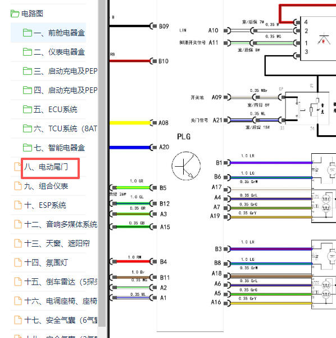
Task: Open 七、智能电器盒 folder
Action: [x=59, y=148]
